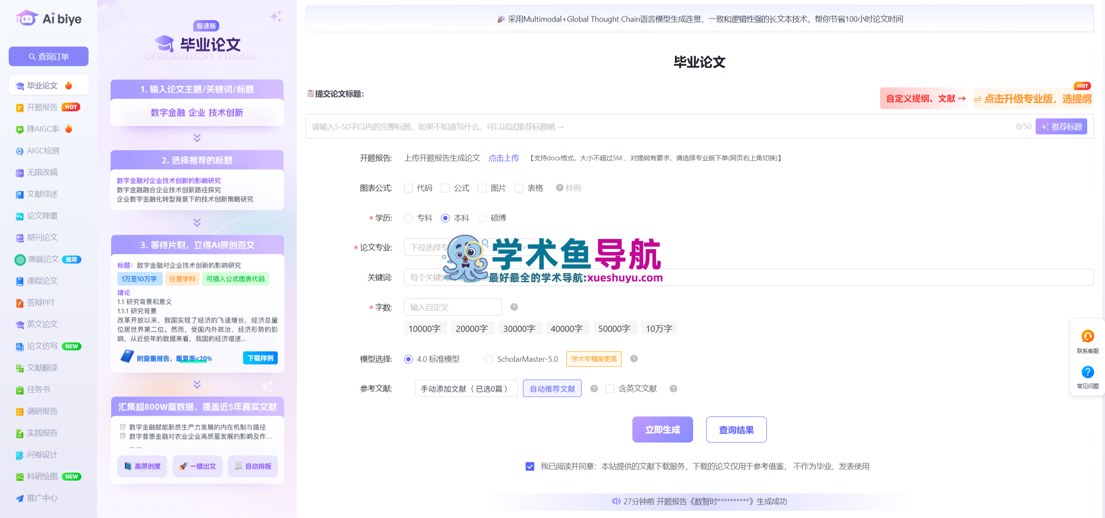The width and height of the screenshot is (1105, 518).
Task: Open the 问卷设计 tool
Action: click(42, 455)
